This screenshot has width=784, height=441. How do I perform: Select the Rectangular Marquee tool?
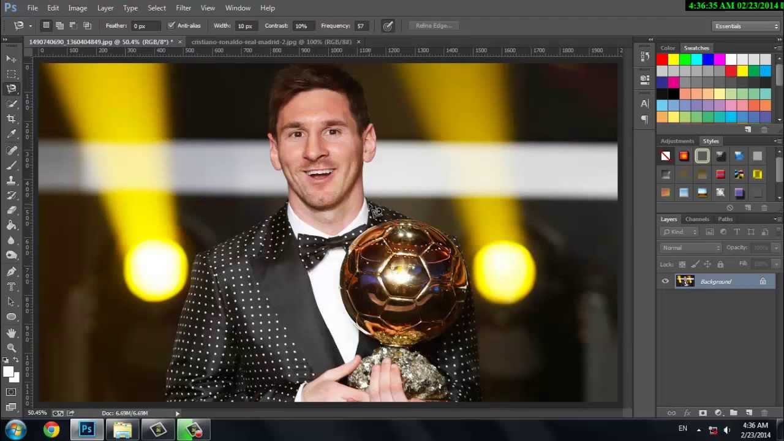pyautogui.click(x=12, y=73)
